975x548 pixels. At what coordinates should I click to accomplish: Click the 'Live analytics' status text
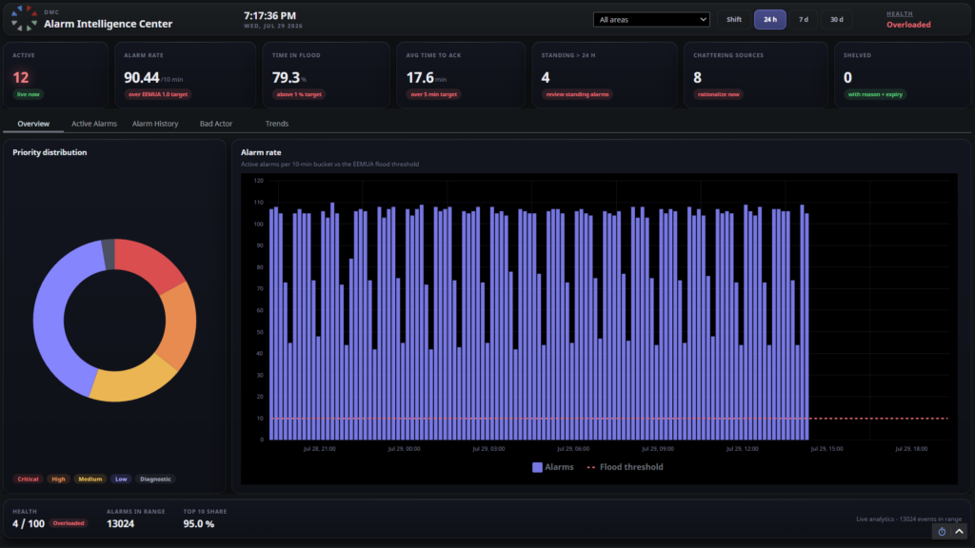click(x=908, y=519)
